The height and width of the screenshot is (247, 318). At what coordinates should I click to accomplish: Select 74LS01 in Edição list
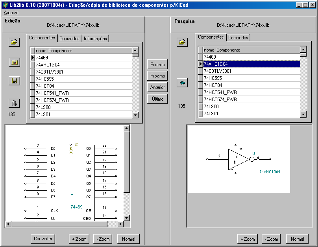coord(83,114)
